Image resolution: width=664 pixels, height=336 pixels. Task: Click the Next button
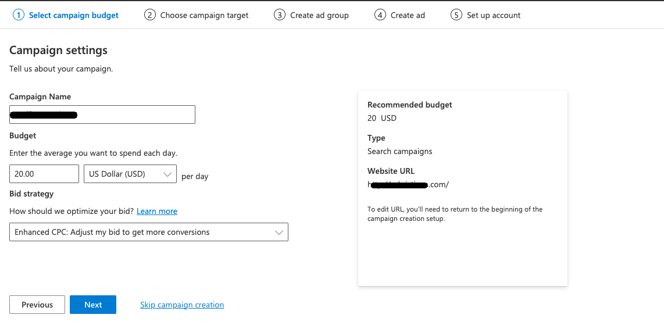click(x=93, y=305)
